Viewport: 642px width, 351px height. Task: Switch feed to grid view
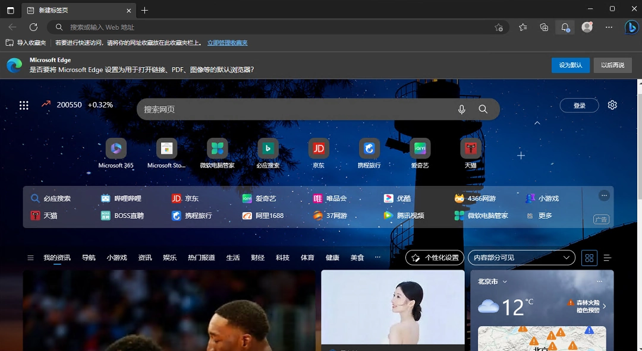point(589,258)
